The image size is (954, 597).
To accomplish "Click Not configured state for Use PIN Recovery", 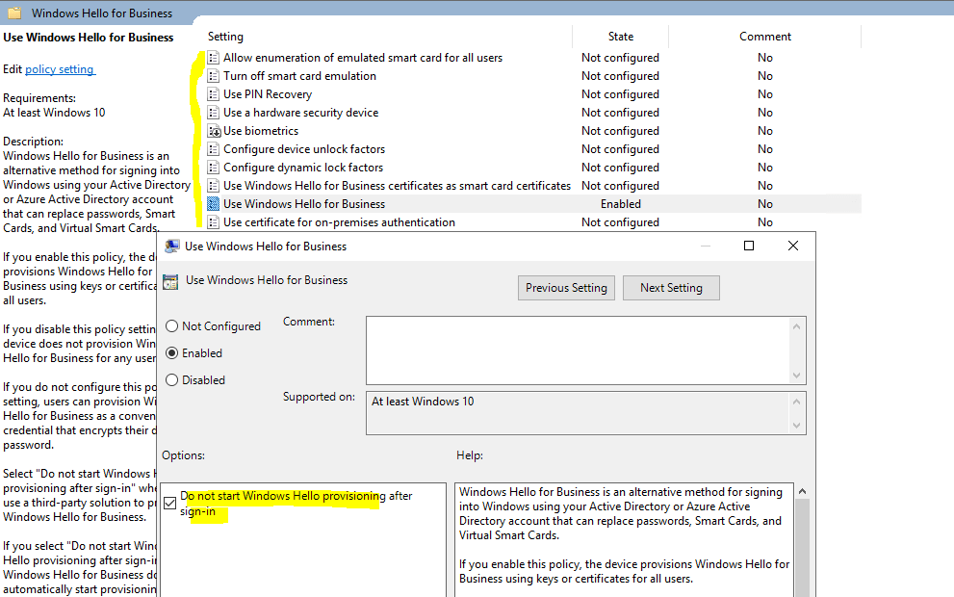I will (620, 94).
